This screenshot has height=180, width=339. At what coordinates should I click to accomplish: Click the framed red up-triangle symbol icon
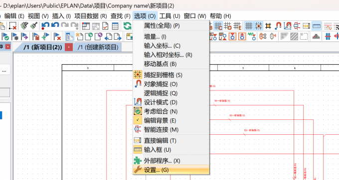point(242,36)
